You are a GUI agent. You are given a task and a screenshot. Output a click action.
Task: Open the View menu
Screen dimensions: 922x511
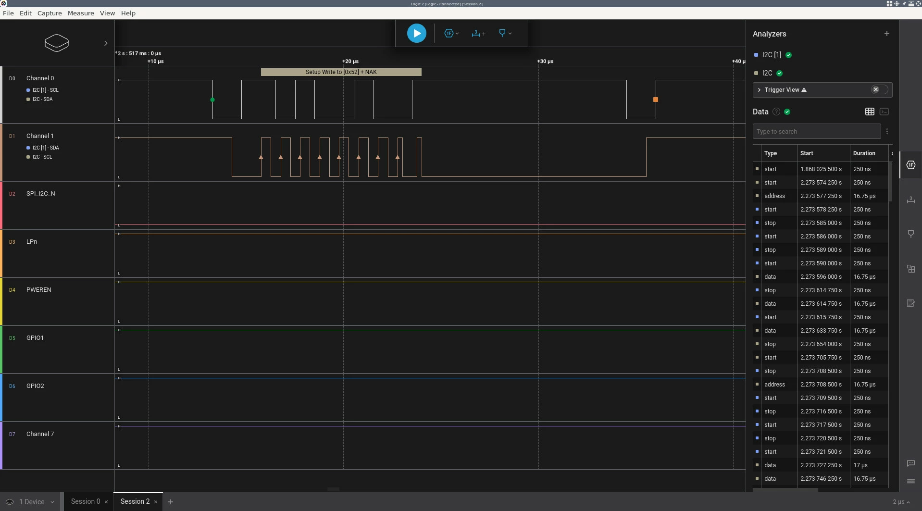point(107,13)
